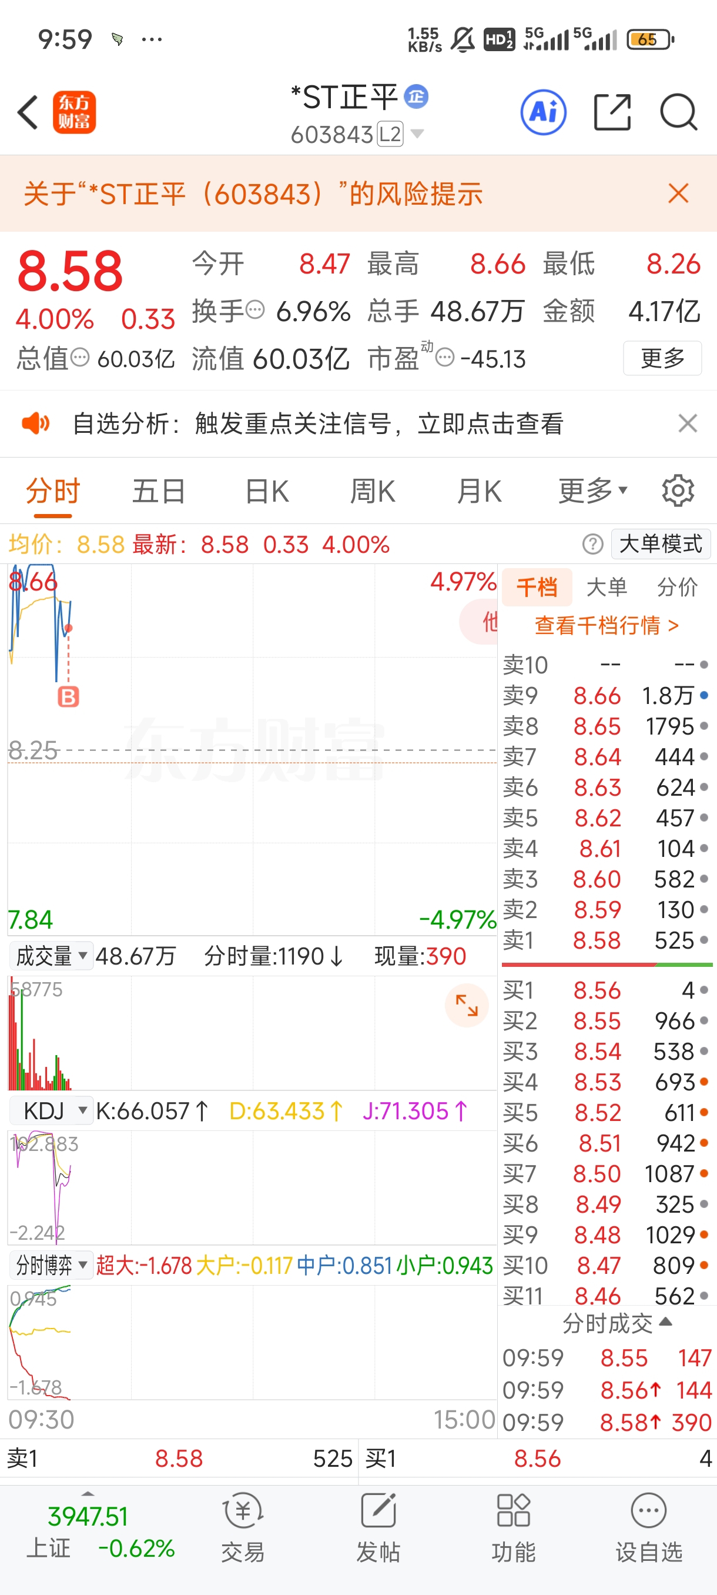Expand chart with the fullscreen arrows icon

pos(467,1005)
